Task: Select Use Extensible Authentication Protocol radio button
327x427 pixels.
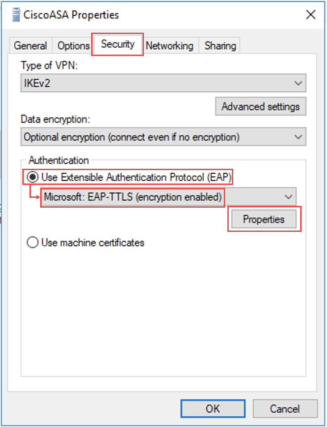Action: pyautogui.click(x=33, y=177)
